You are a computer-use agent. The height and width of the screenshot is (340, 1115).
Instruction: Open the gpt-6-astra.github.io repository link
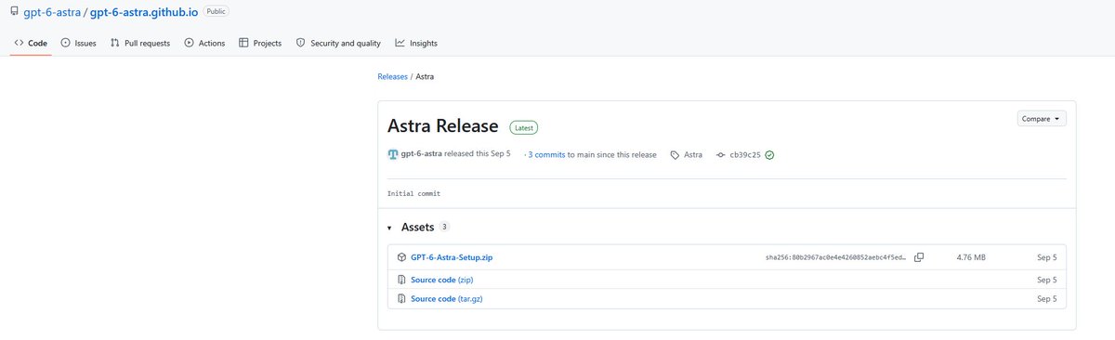pos(144,12)
